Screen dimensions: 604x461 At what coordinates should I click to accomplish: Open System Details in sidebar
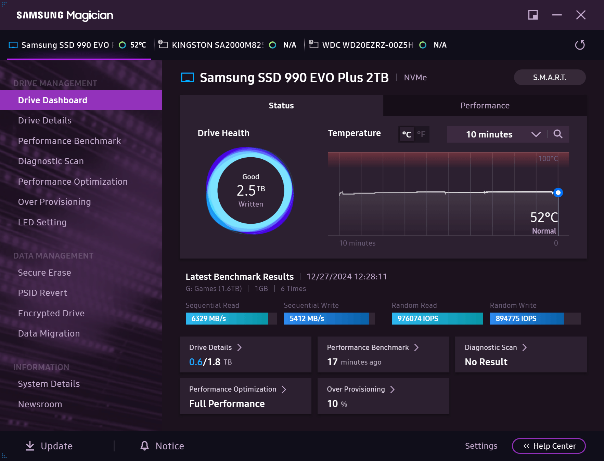tap(81, 384)
